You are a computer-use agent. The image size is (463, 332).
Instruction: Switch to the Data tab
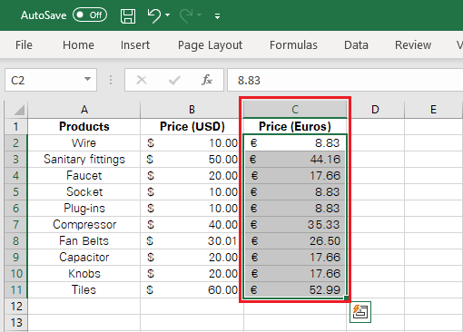tap(356, 45)
